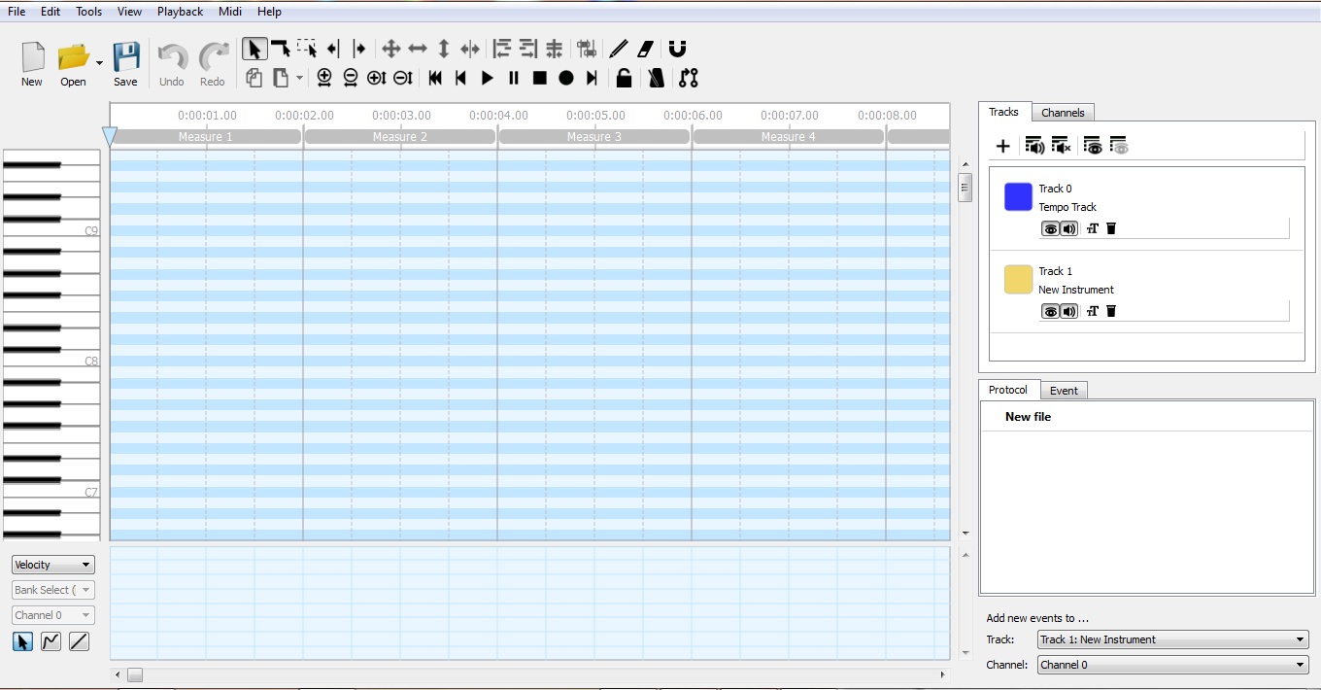The width and height of the screenshot is (1321, 690).
Task: Add a new track with plus icon
Action: (1003, 146)
